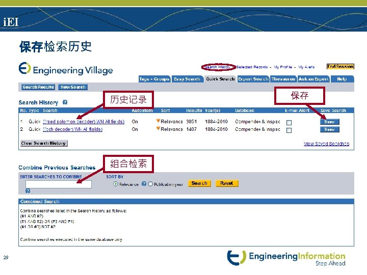Click Search History top link
This screenshot has height=275, width=367.
point(218,67)
